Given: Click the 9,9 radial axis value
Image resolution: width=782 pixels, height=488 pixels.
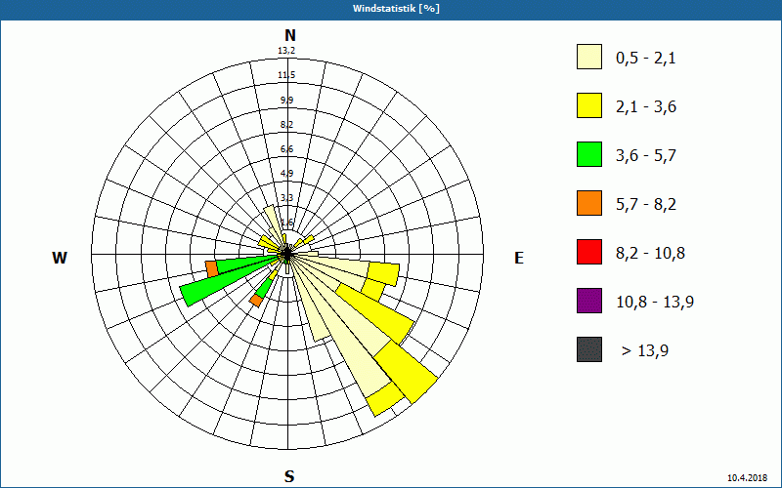Looking at the screenshot, I should tap(286, 101).
